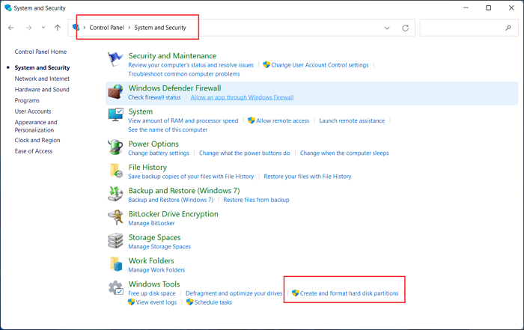Click View amount of RAM and processor speed

(183, 121)
